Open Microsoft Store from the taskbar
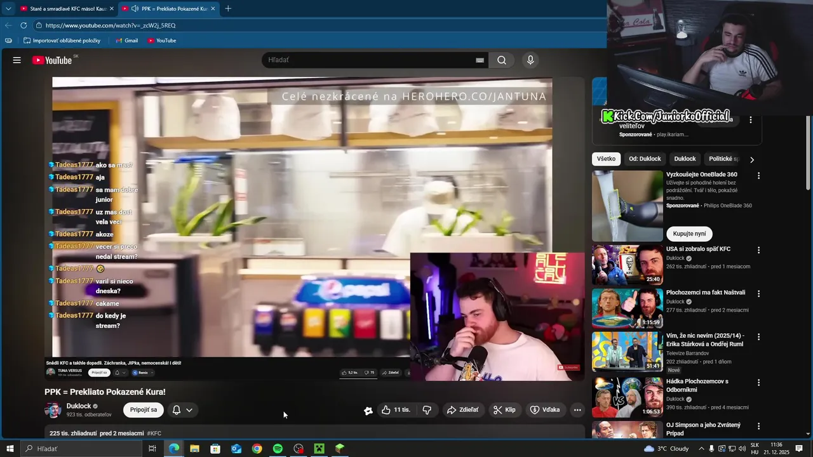This screenshot has width=813, height=457. [x=215, y=449]
